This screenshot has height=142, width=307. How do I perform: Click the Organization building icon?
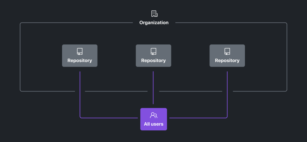tap(154, 13)
